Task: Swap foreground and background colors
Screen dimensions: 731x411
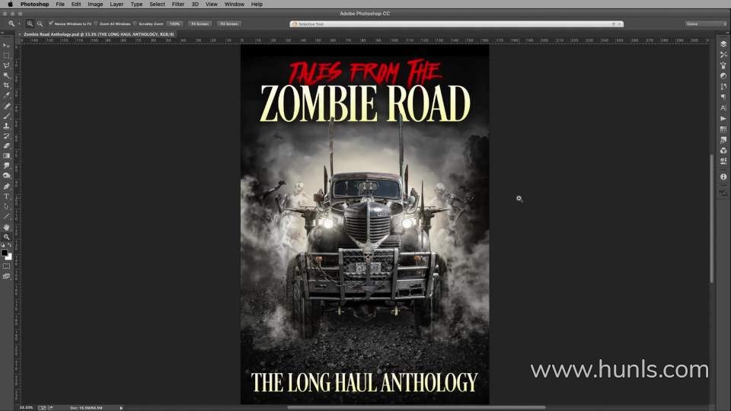Action: [x=10, y=245]
